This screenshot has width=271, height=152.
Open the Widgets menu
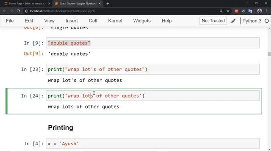tap(142, 21)
